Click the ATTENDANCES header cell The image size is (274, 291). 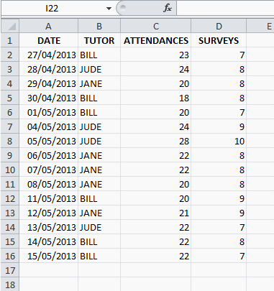156,40
